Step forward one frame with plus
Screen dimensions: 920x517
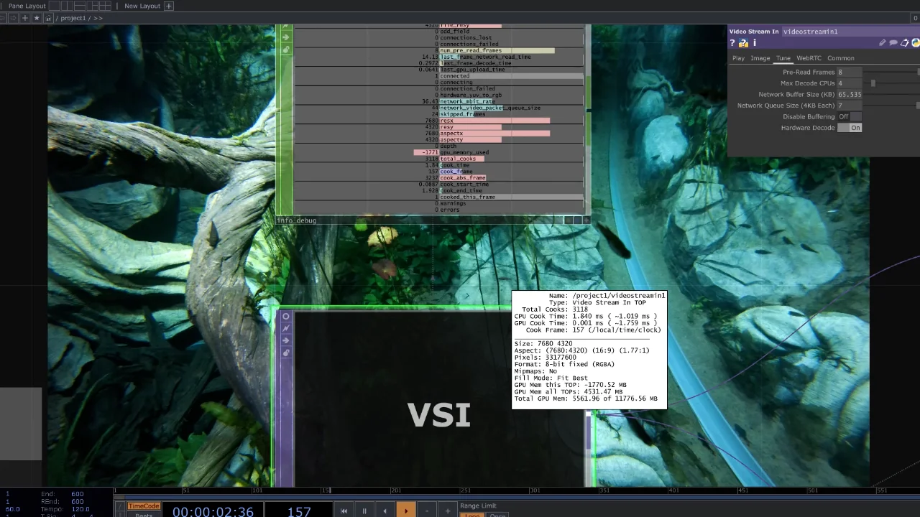448,511
